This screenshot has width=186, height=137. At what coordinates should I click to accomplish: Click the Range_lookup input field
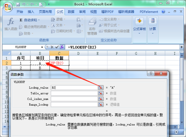click(x=74, y=105)
